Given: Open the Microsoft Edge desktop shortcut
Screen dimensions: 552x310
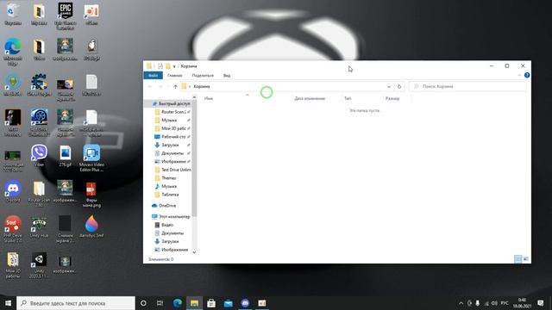Looking at the screenshot, I should (x=13, y=52).
